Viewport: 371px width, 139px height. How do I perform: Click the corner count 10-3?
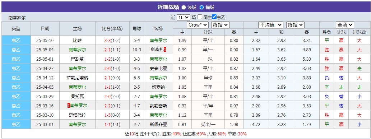pos(137,50)
